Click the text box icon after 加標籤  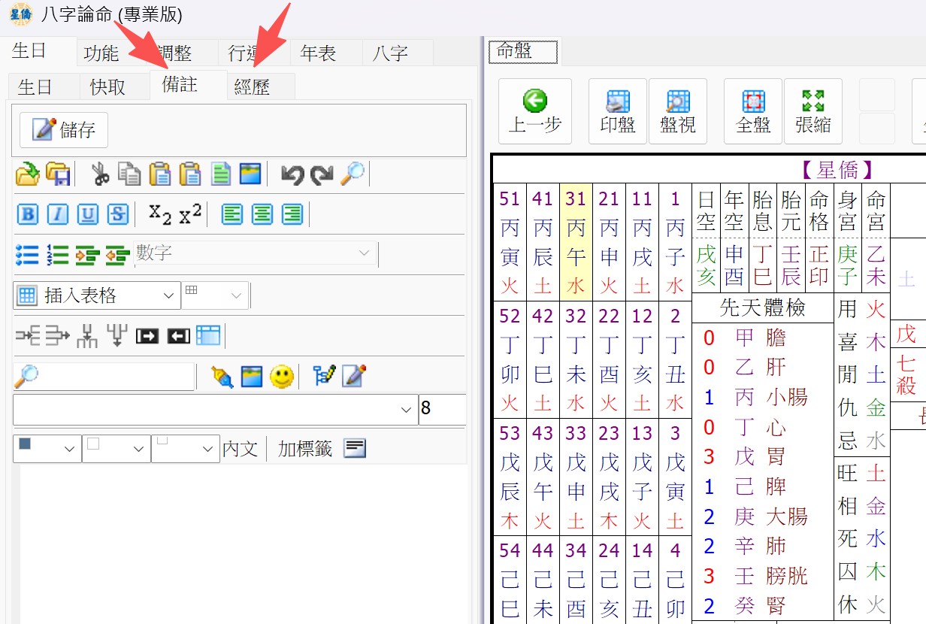pos(355,449)
